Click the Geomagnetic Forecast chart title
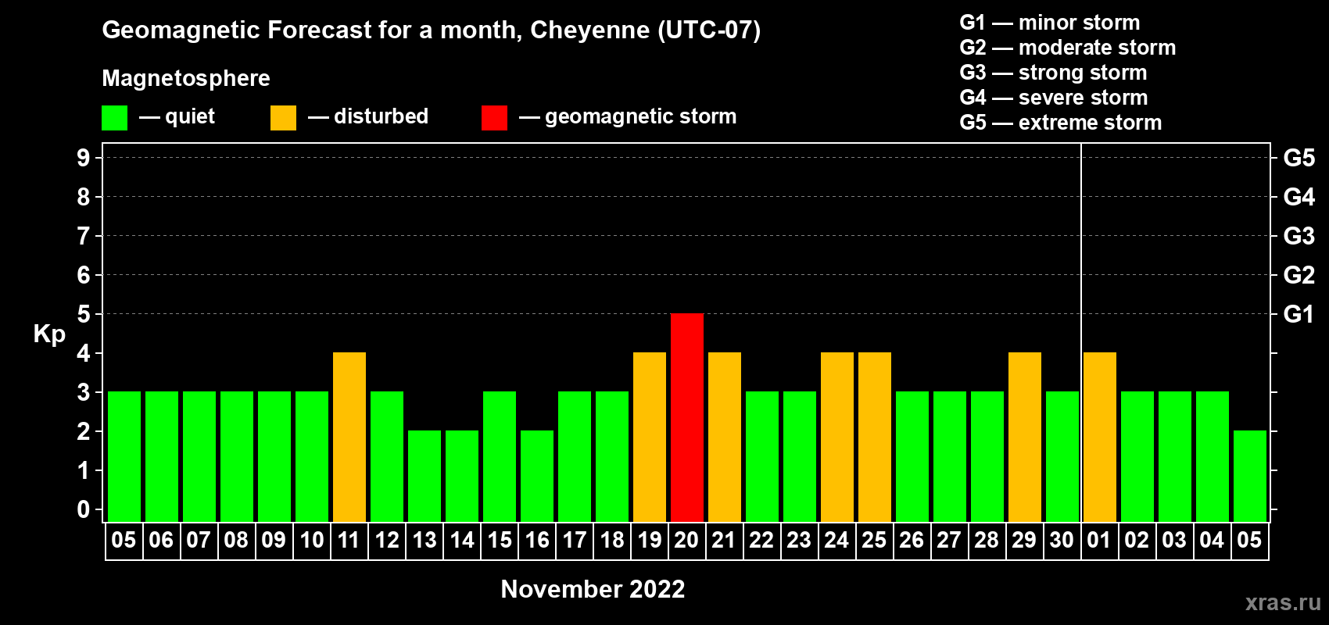 coord(431,30)
